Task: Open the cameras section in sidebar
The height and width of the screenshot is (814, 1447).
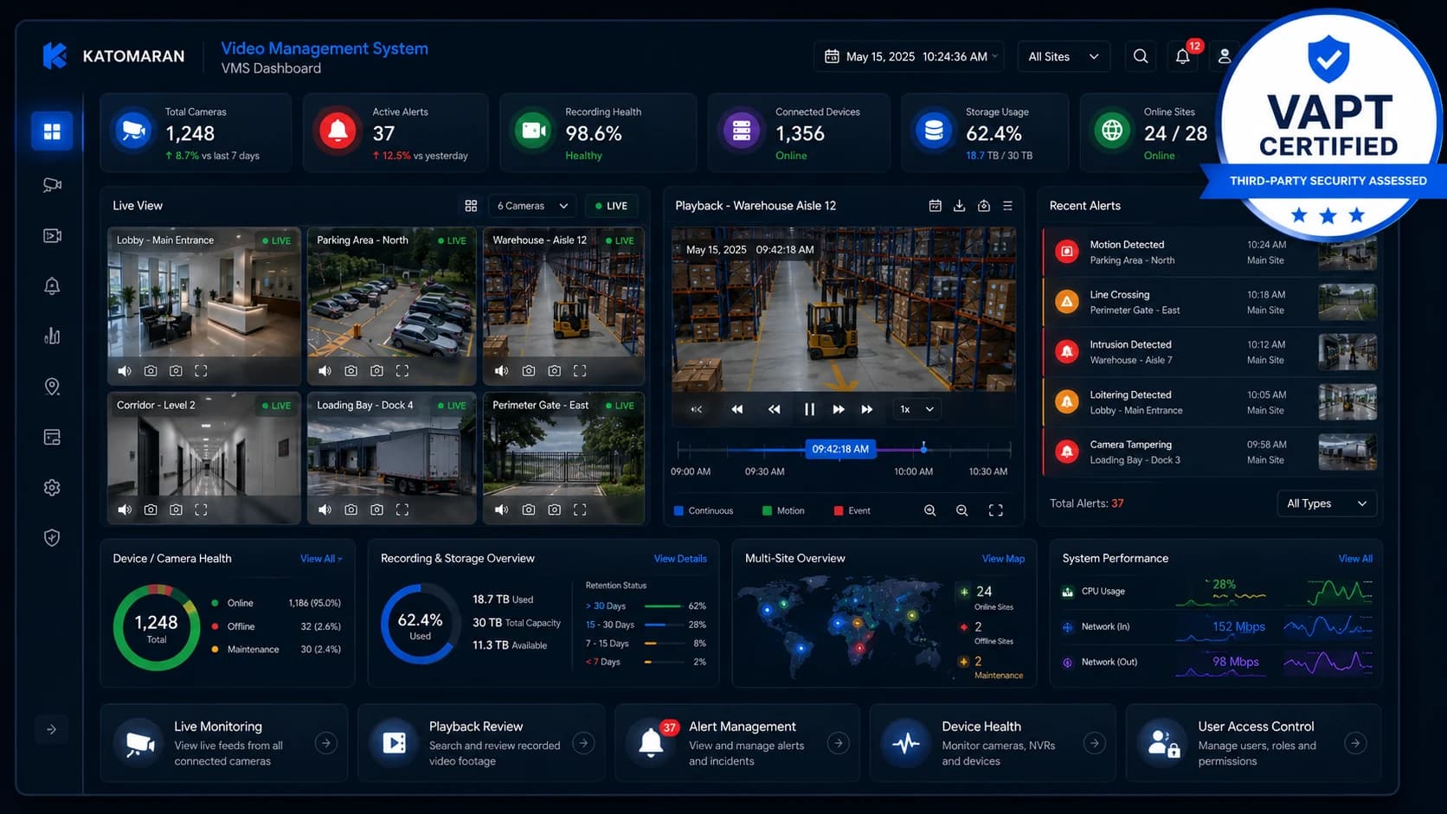Action: click(52, 184)
